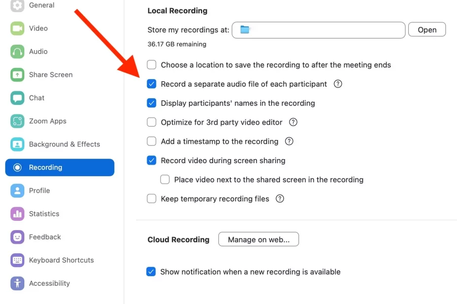The height and width of the screenshot is (304, 457).
Task: Enable Optimize for 3rd party video editor
Action: (x=151, y=122)
